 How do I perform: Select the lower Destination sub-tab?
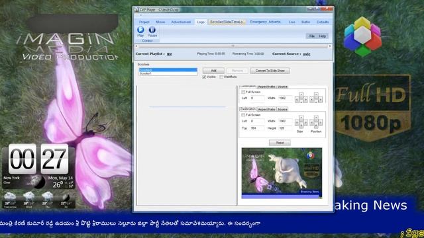[x=248, y=109]
